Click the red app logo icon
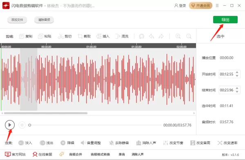 coord(6,6)
